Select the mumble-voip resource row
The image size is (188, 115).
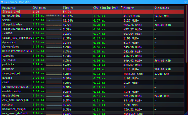[93, 91]
